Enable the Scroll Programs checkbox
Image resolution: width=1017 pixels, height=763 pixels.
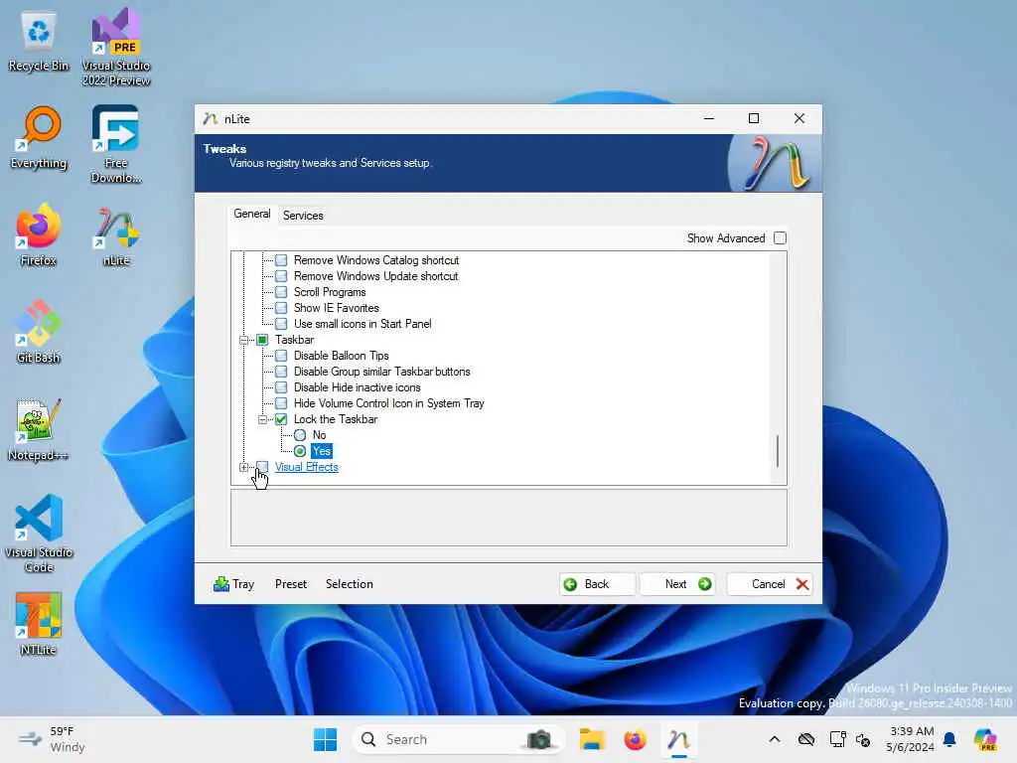[x=281, y=292]
